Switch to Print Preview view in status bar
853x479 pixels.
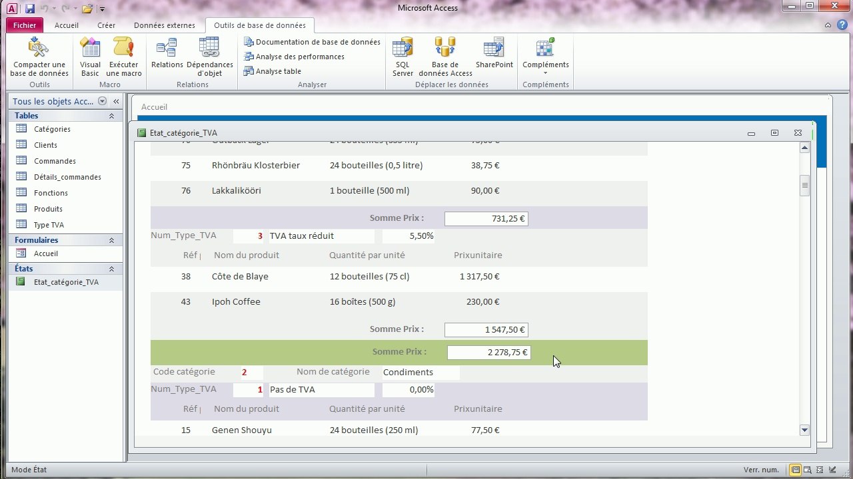808,470
